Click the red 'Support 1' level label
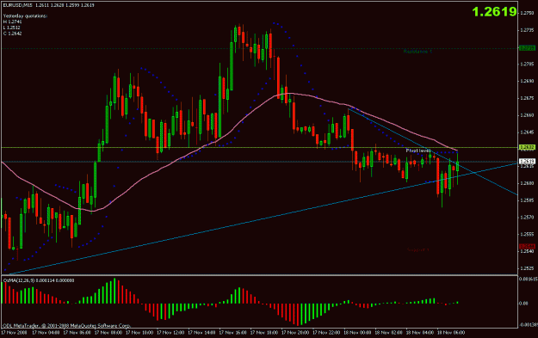Image resolution: width=538 pixels, height=338 pixels. pyautogui.click(x=417, y=250)
